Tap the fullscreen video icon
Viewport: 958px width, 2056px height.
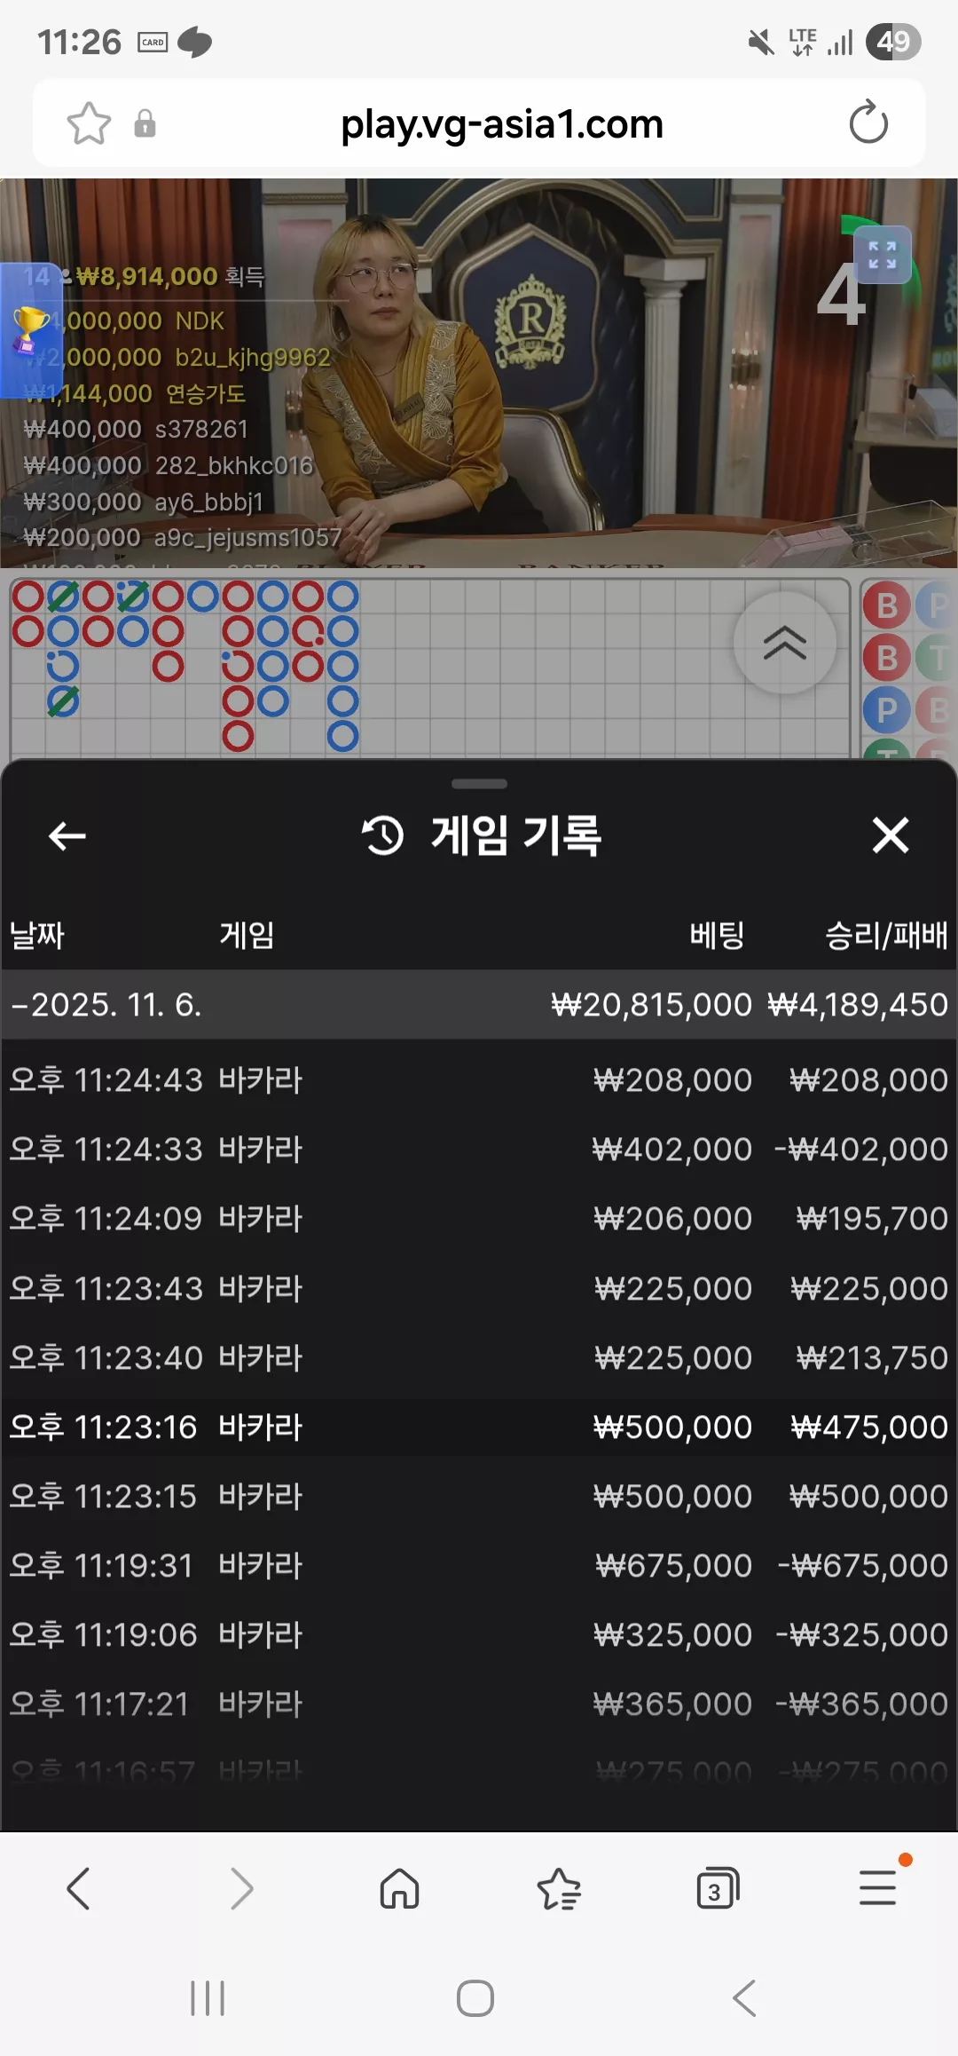tap(882, 255)
